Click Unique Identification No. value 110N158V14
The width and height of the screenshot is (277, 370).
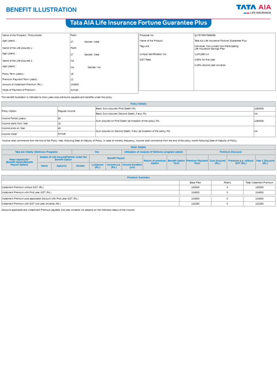[202, 54]
